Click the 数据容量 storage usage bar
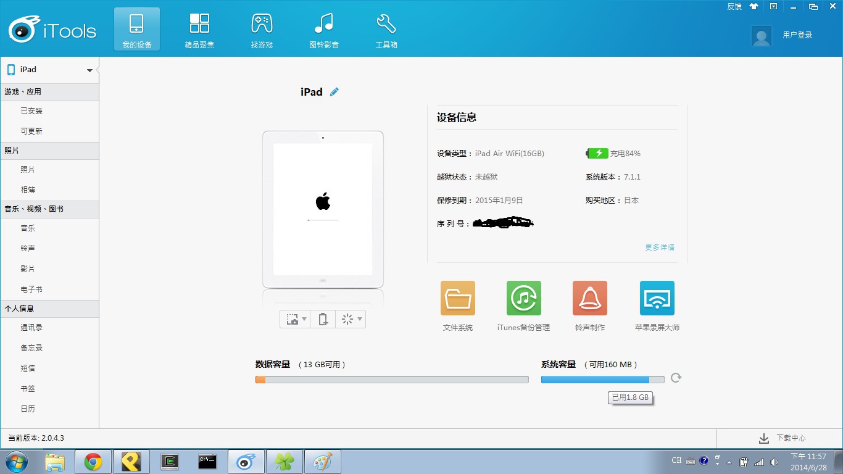The image size is (843, 474). (x=391, y=380)
